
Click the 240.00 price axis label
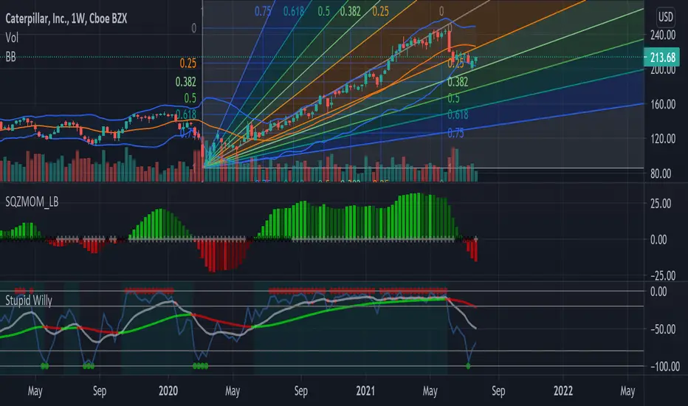(x=663, y=35)
